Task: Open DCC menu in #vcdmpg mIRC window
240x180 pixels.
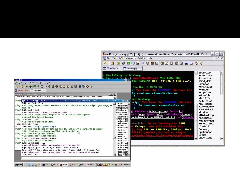Action: click(x=121, y=58)
